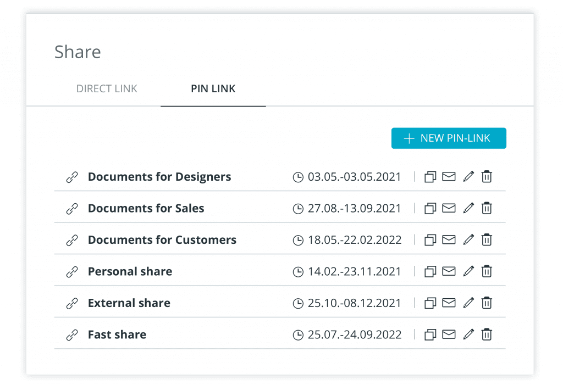Click the date 18.05.-22.02.2022
563x385 pixels.
tap(355, 239)
